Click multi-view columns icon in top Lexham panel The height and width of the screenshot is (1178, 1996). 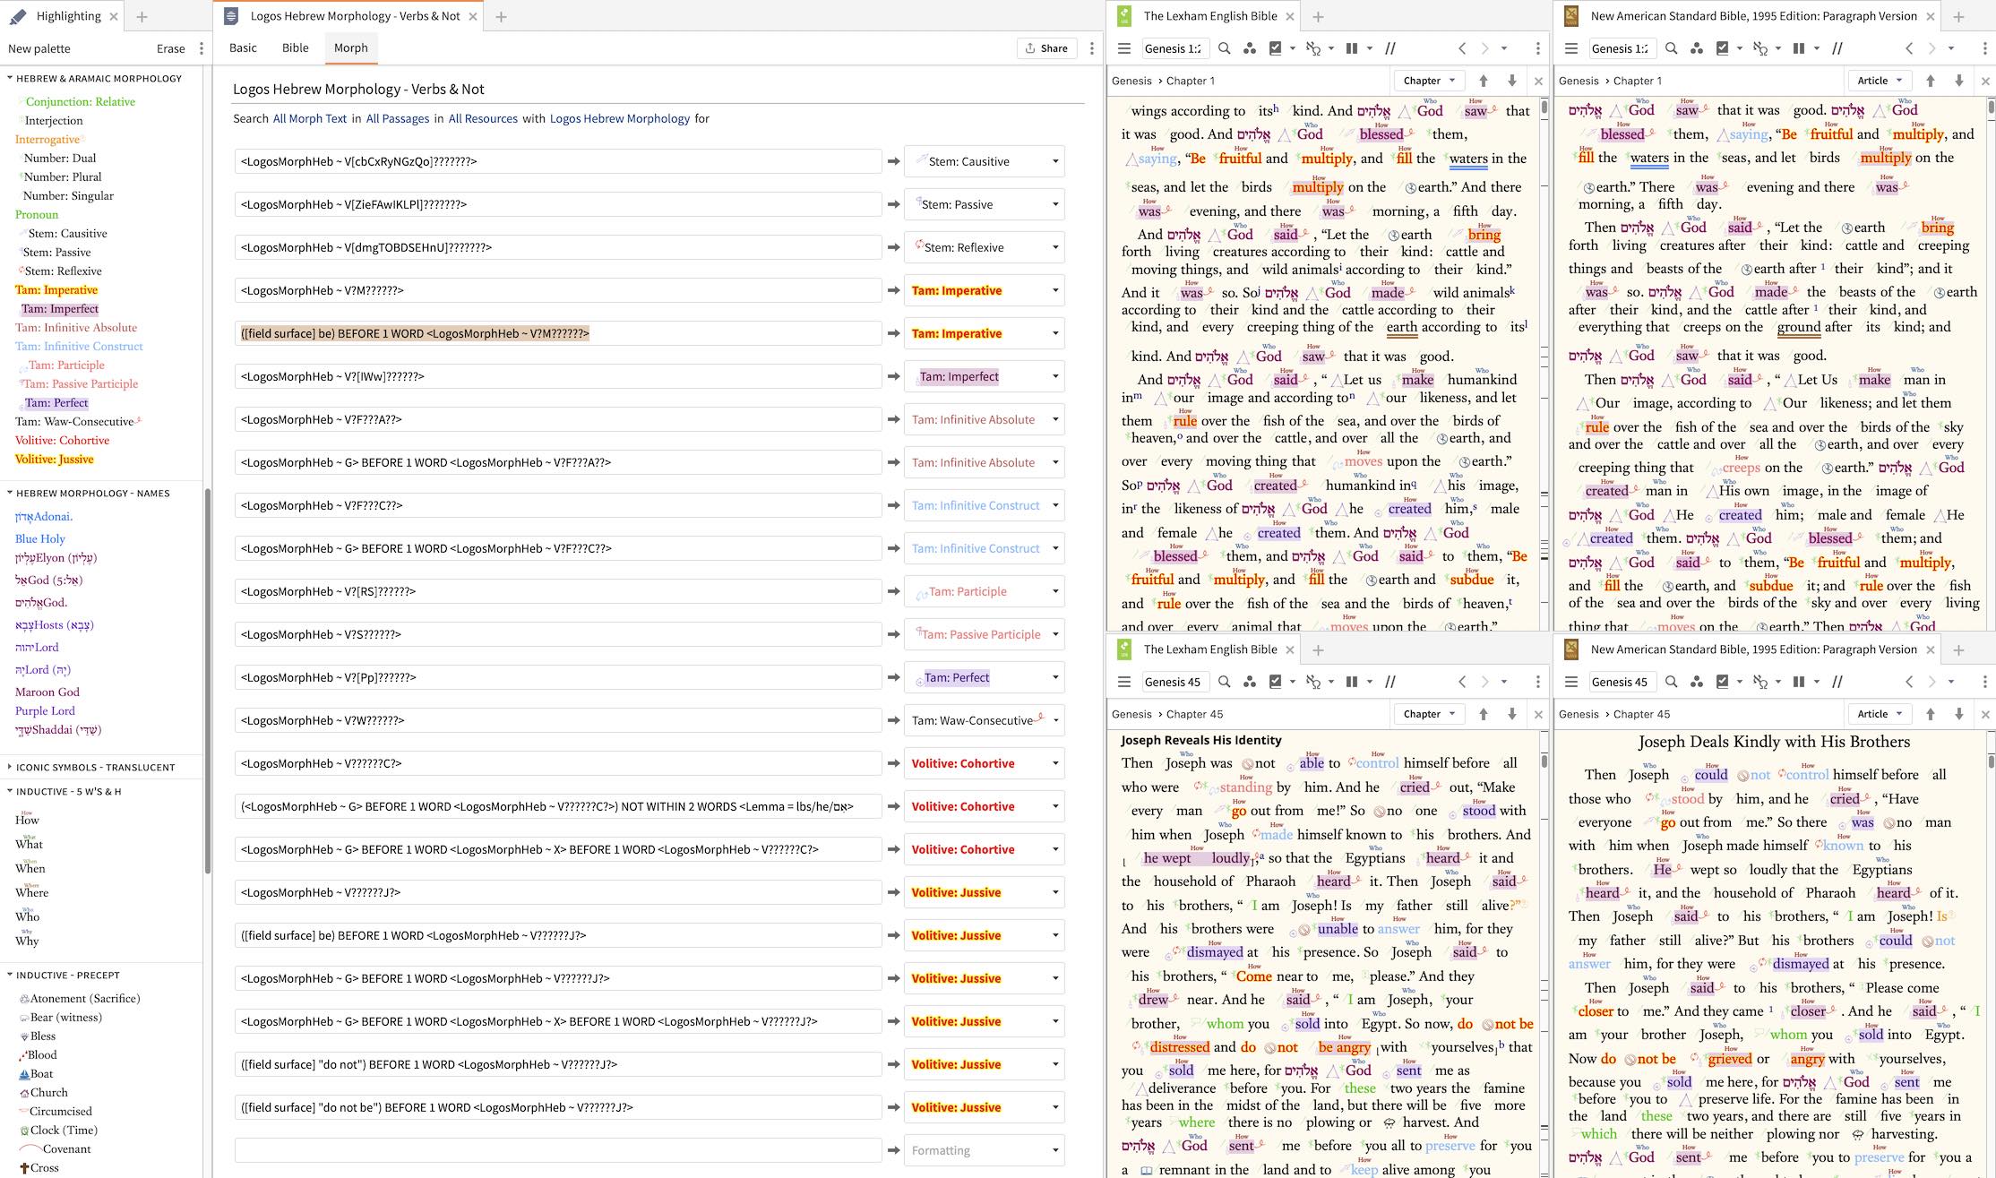click(x=1352, y=48)
